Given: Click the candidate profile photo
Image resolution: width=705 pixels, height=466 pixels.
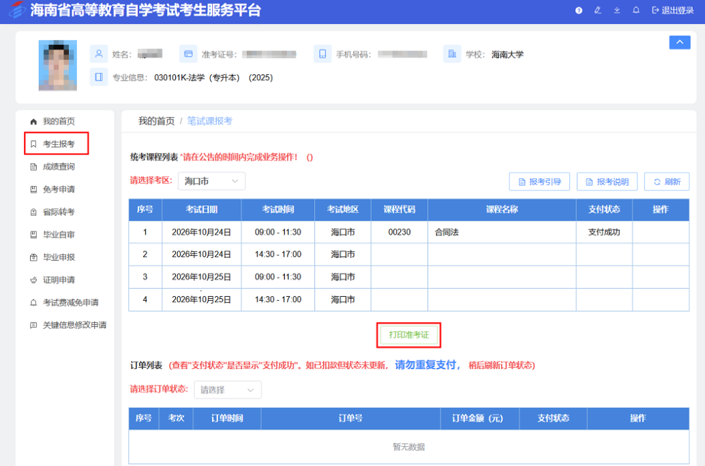Looking at the screenshot, I should [x=57, y=65].
